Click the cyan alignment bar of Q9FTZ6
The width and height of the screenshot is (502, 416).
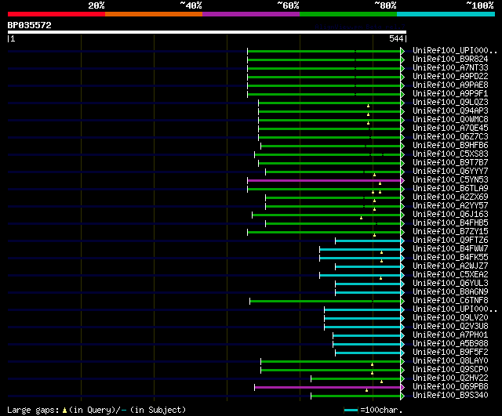click(x=368, y=241)
